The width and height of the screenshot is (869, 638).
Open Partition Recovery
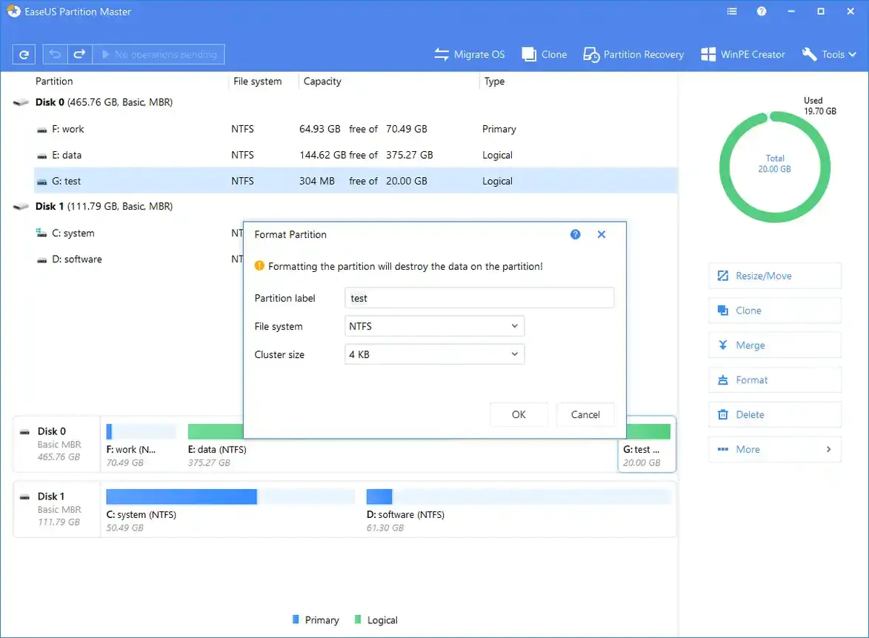point(633,54)
